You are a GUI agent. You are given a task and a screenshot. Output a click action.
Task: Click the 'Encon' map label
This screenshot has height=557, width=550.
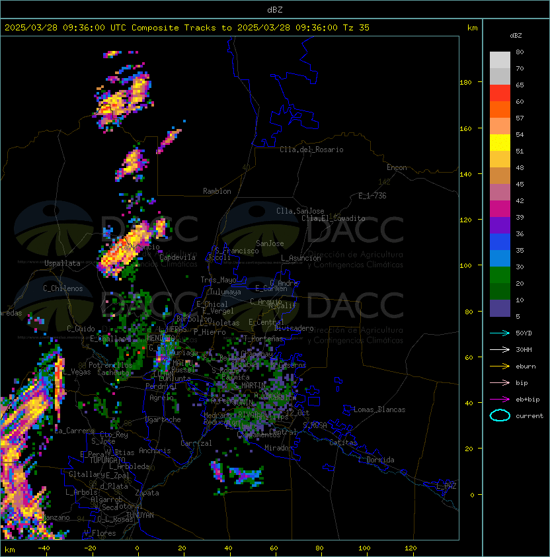point(397,167)
